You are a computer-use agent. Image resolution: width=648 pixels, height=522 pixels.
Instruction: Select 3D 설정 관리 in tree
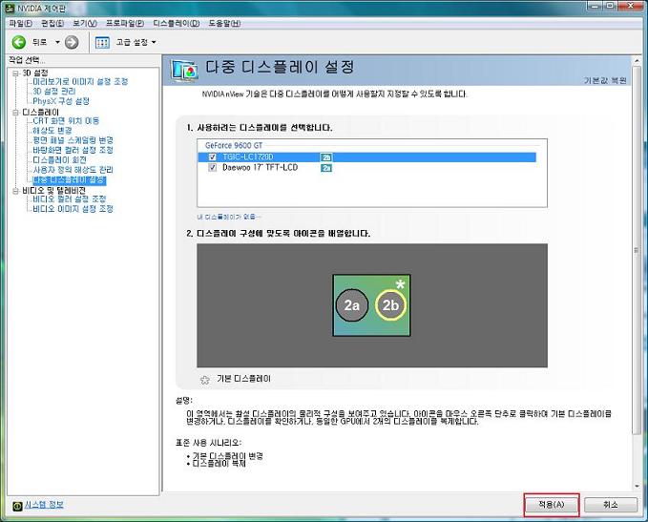pos(54,92)
